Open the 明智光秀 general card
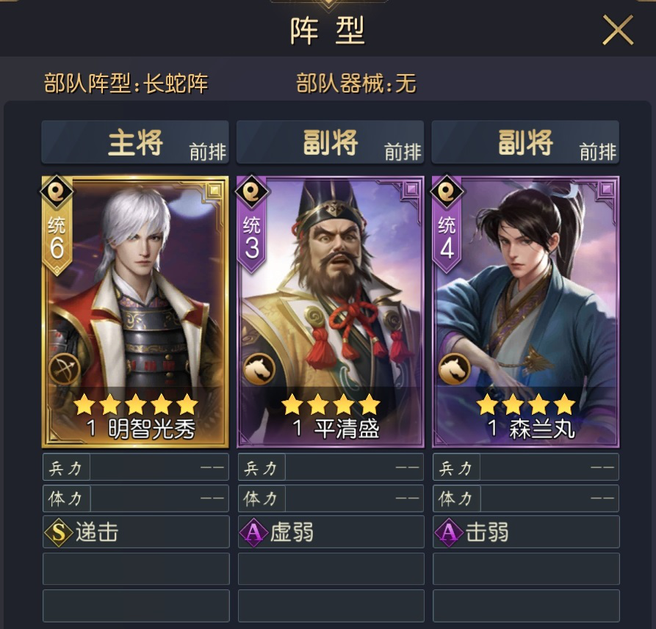This screenshot has height=629, width=656. 135,311
